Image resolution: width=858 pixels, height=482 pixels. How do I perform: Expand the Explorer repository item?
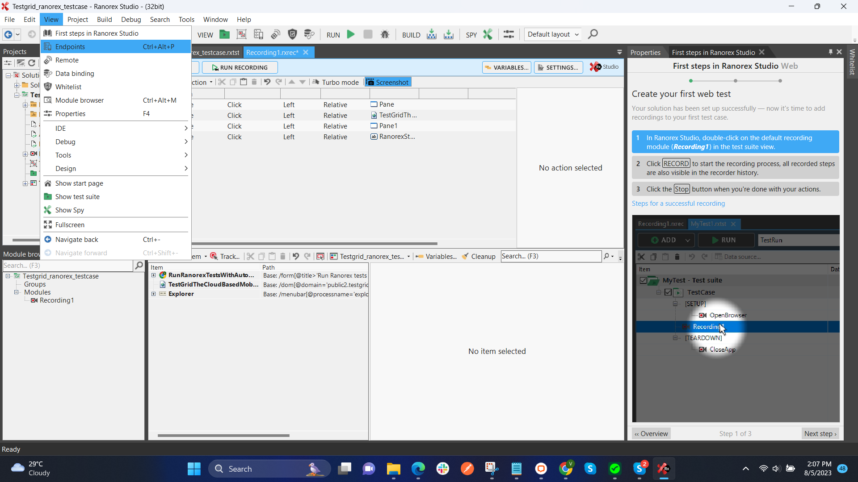point(154,294)
